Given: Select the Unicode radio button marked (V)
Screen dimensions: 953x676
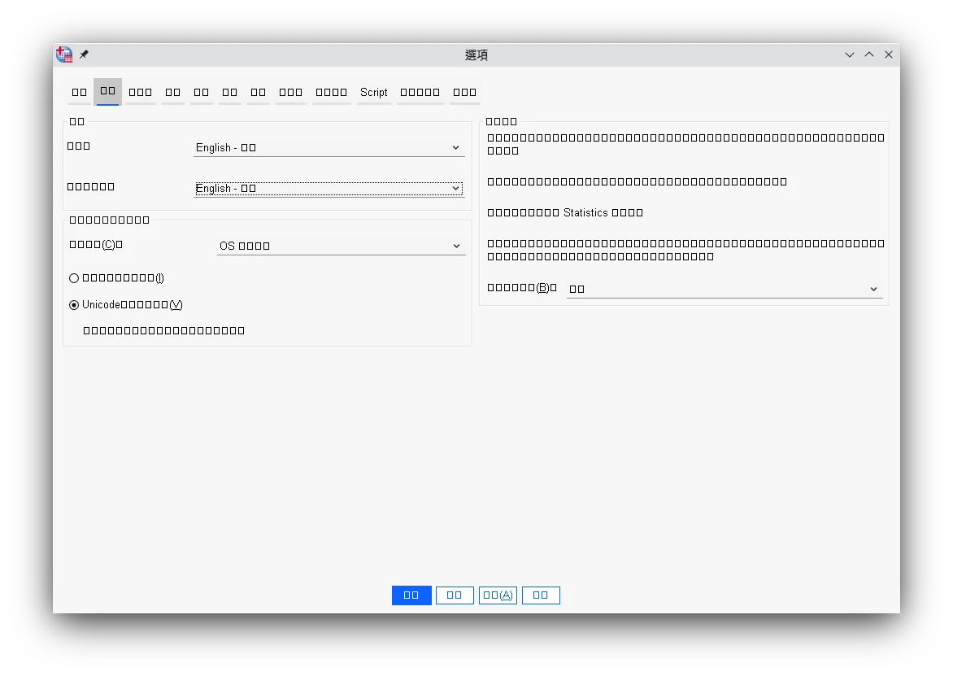Looking at the screenshot, I should (x=74, y=305).
